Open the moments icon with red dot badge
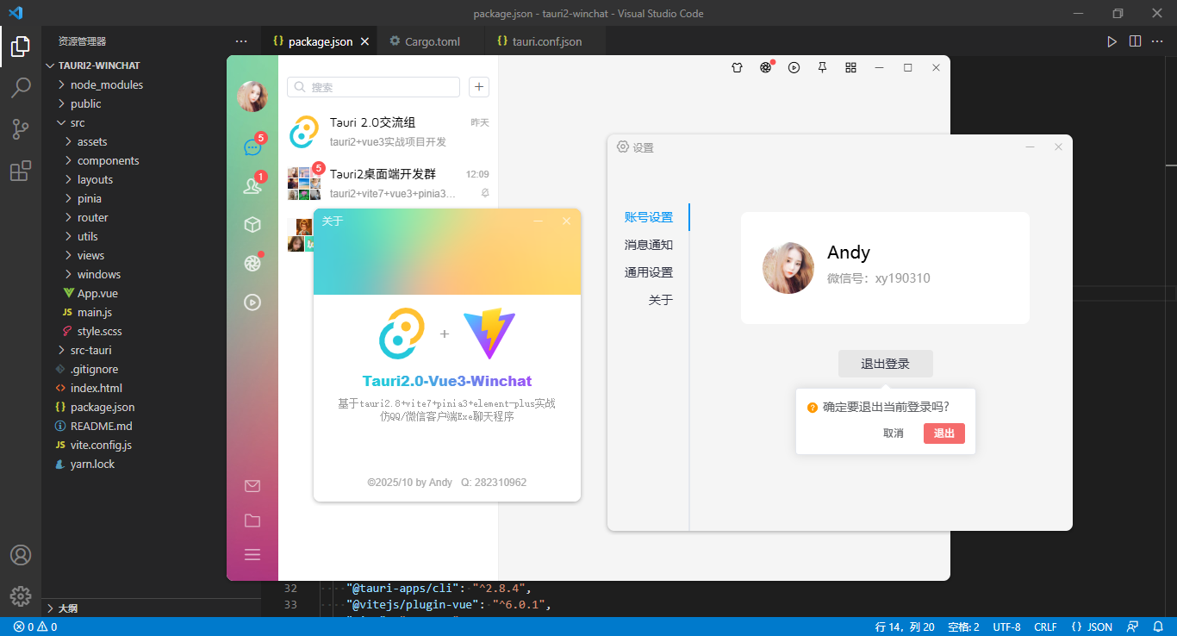 tap(252, 263)
